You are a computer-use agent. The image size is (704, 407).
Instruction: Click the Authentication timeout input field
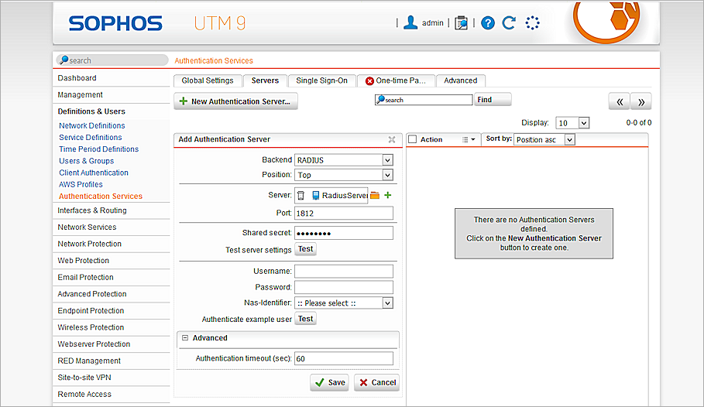click(x=343, y=359)
